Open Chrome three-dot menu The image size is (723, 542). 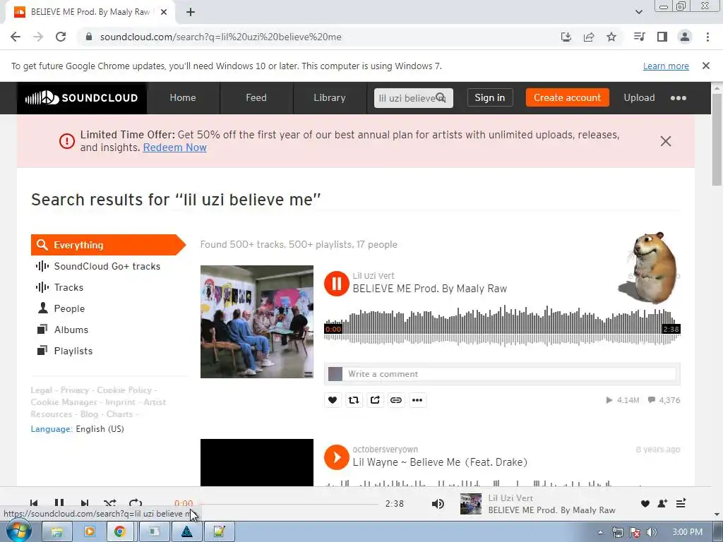707,37
